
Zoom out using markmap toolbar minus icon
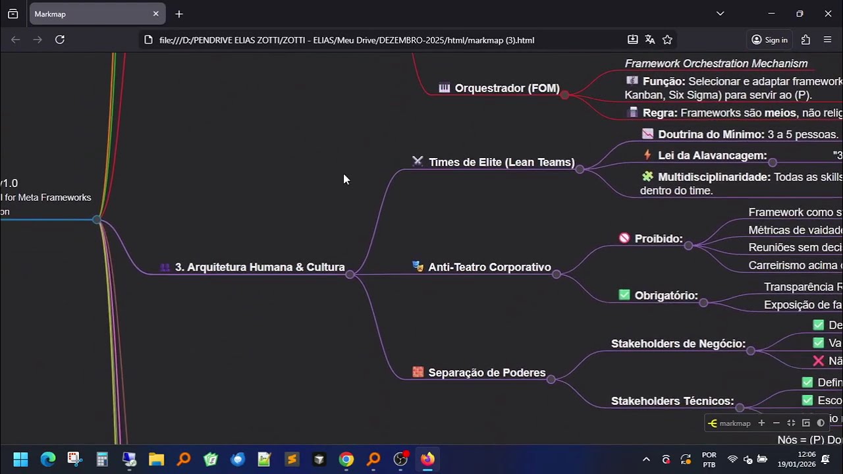[x=776, y=423]
